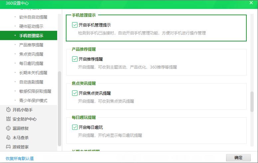Click the 焦点资讯提醒 section heading
The height and width of the screenshot is (163, 258).
tap(84, 83)
